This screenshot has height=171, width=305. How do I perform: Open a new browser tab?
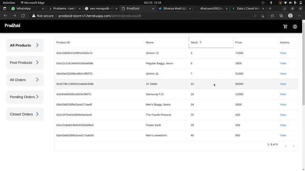pos(270,9)
